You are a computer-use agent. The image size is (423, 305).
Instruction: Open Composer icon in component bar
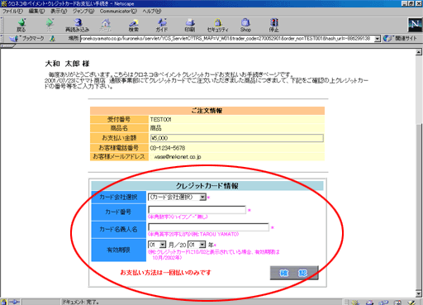(411, 303)
